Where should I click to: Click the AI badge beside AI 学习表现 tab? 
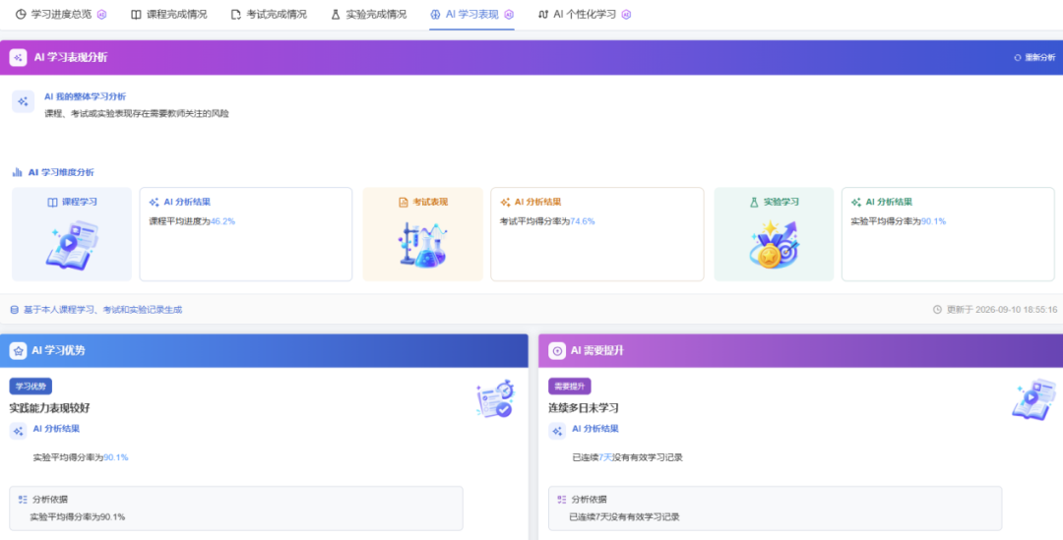coord(509,14)
